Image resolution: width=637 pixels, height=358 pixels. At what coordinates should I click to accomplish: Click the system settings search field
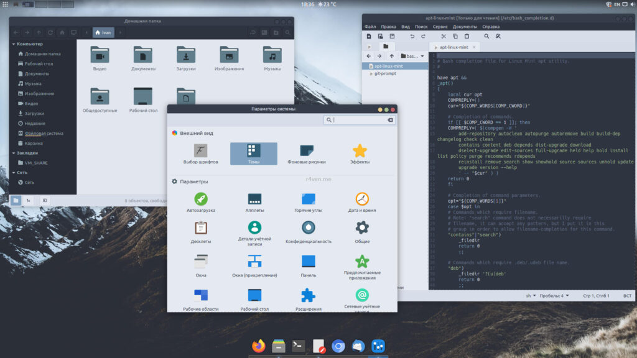click(x=358, y=120)
